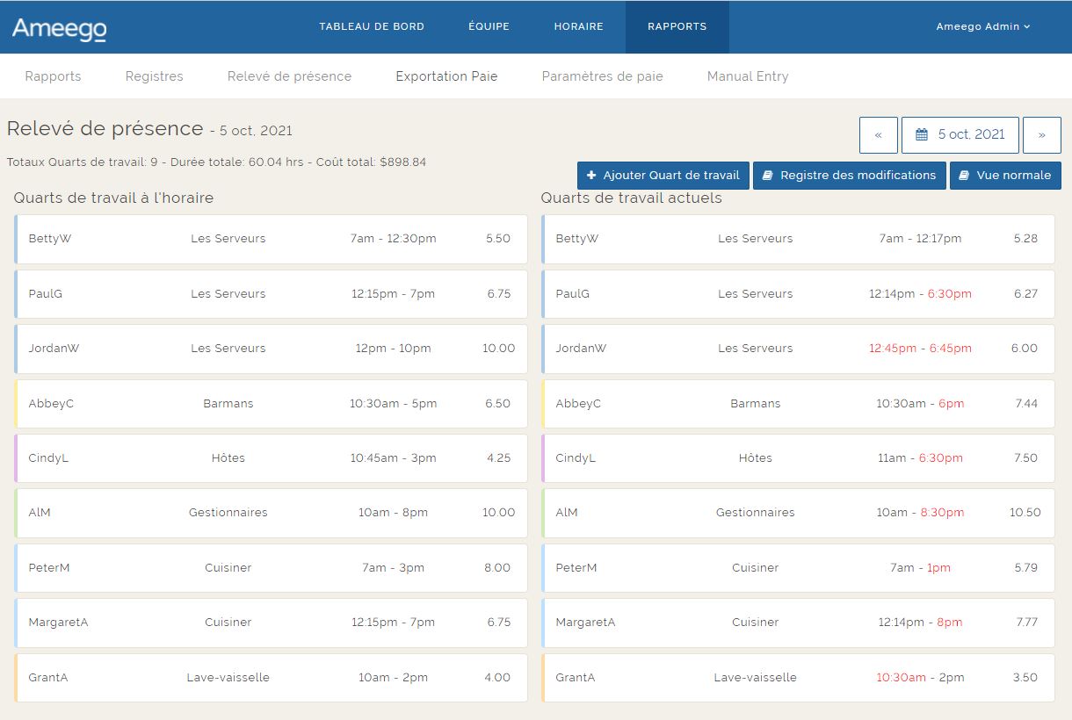This screenshot has height=720, width=1072.
Task: Select BettyW's scheduled shift row
Action: point(271,239)
